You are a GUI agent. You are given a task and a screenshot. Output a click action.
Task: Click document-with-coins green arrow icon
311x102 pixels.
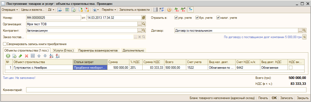click(x=81, y=9)
